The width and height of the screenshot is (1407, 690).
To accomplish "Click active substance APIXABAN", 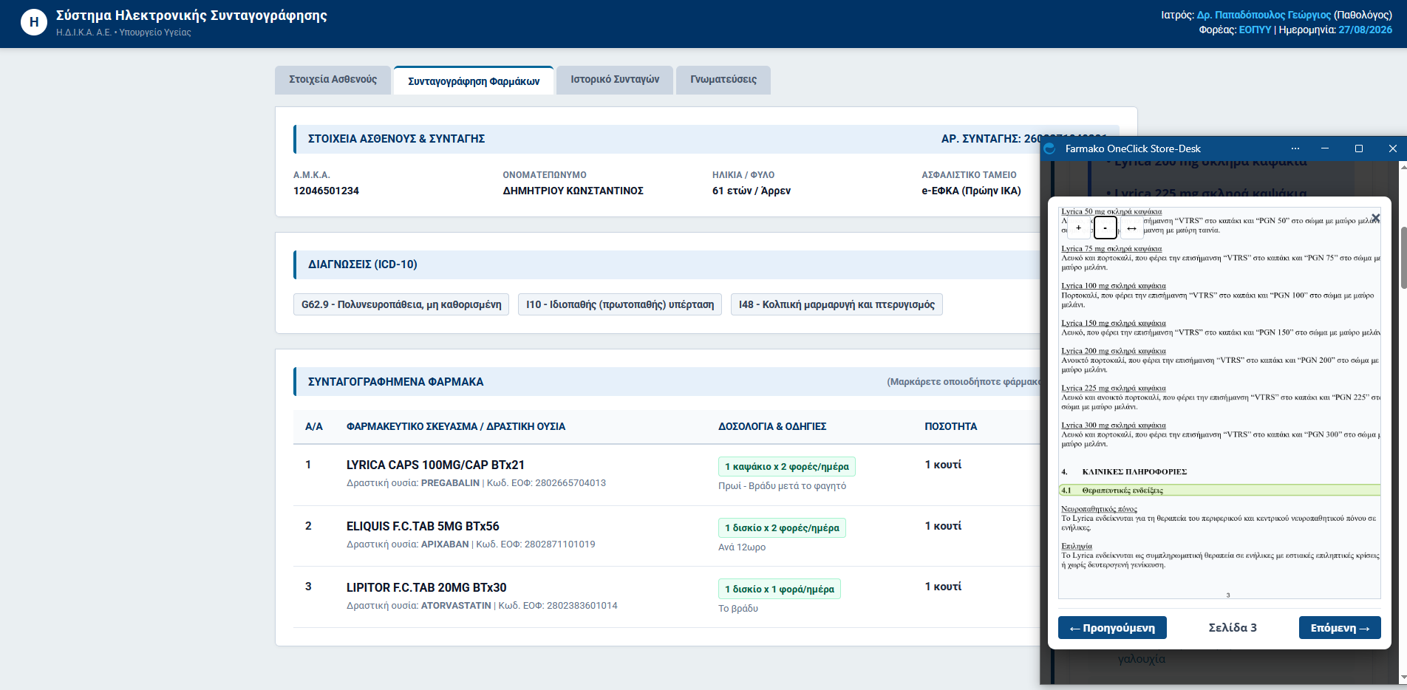I will coord(445,544).
